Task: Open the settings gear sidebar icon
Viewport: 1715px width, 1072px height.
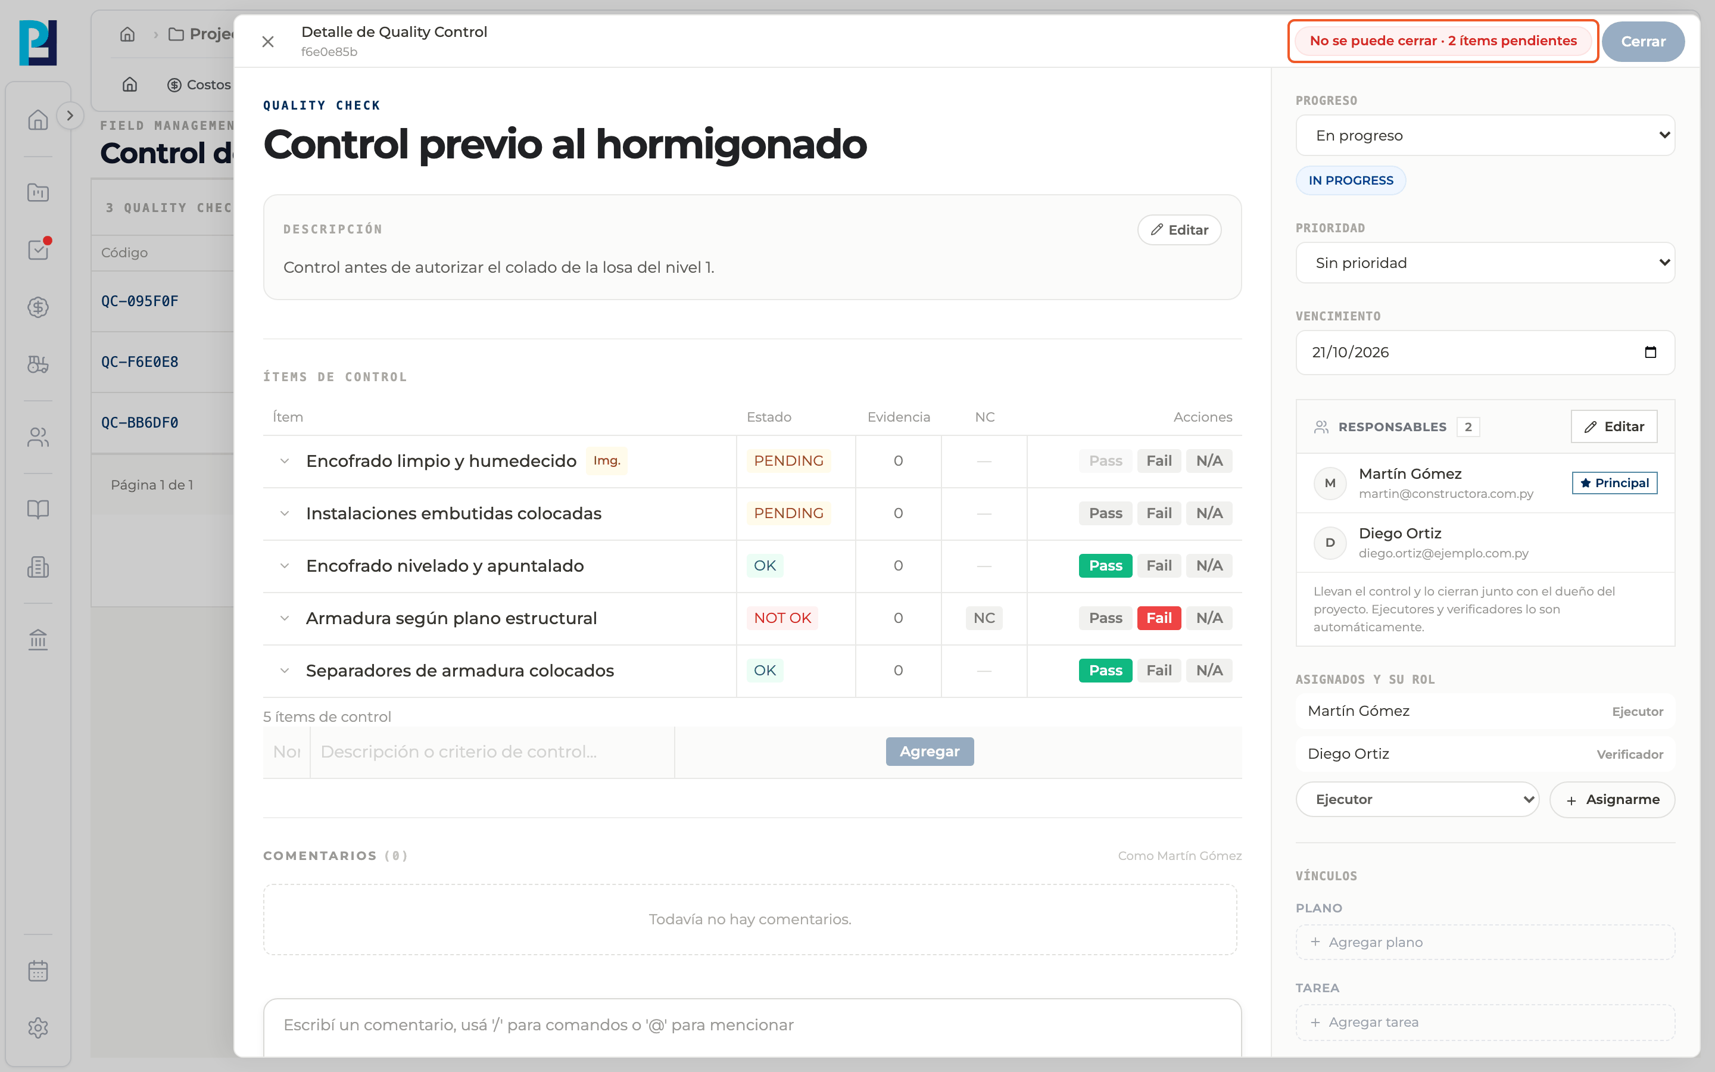Action: 38,1028
